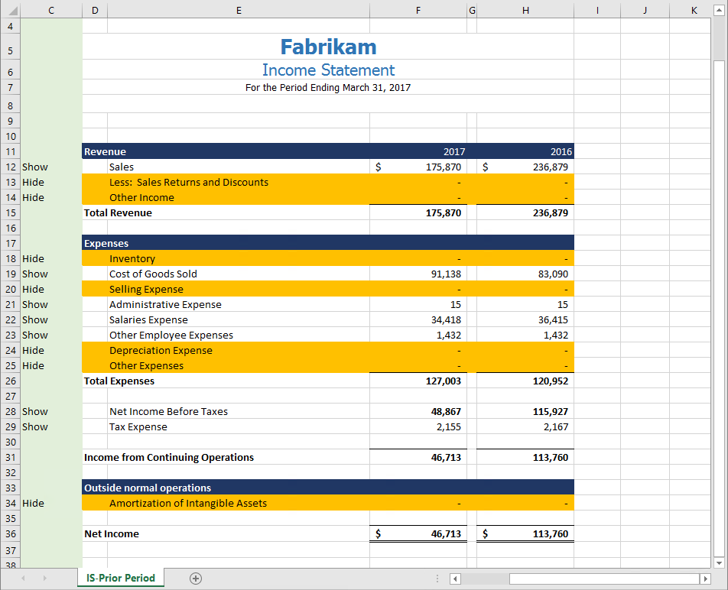Add a new worksheet with the plus icon
The width and height of the screenshot is (728, 590).
[196, 579]
